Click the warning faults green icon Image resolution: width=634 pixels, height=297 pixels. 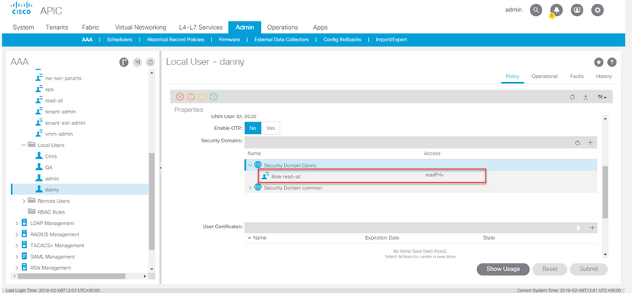click(x=214, y=97)
